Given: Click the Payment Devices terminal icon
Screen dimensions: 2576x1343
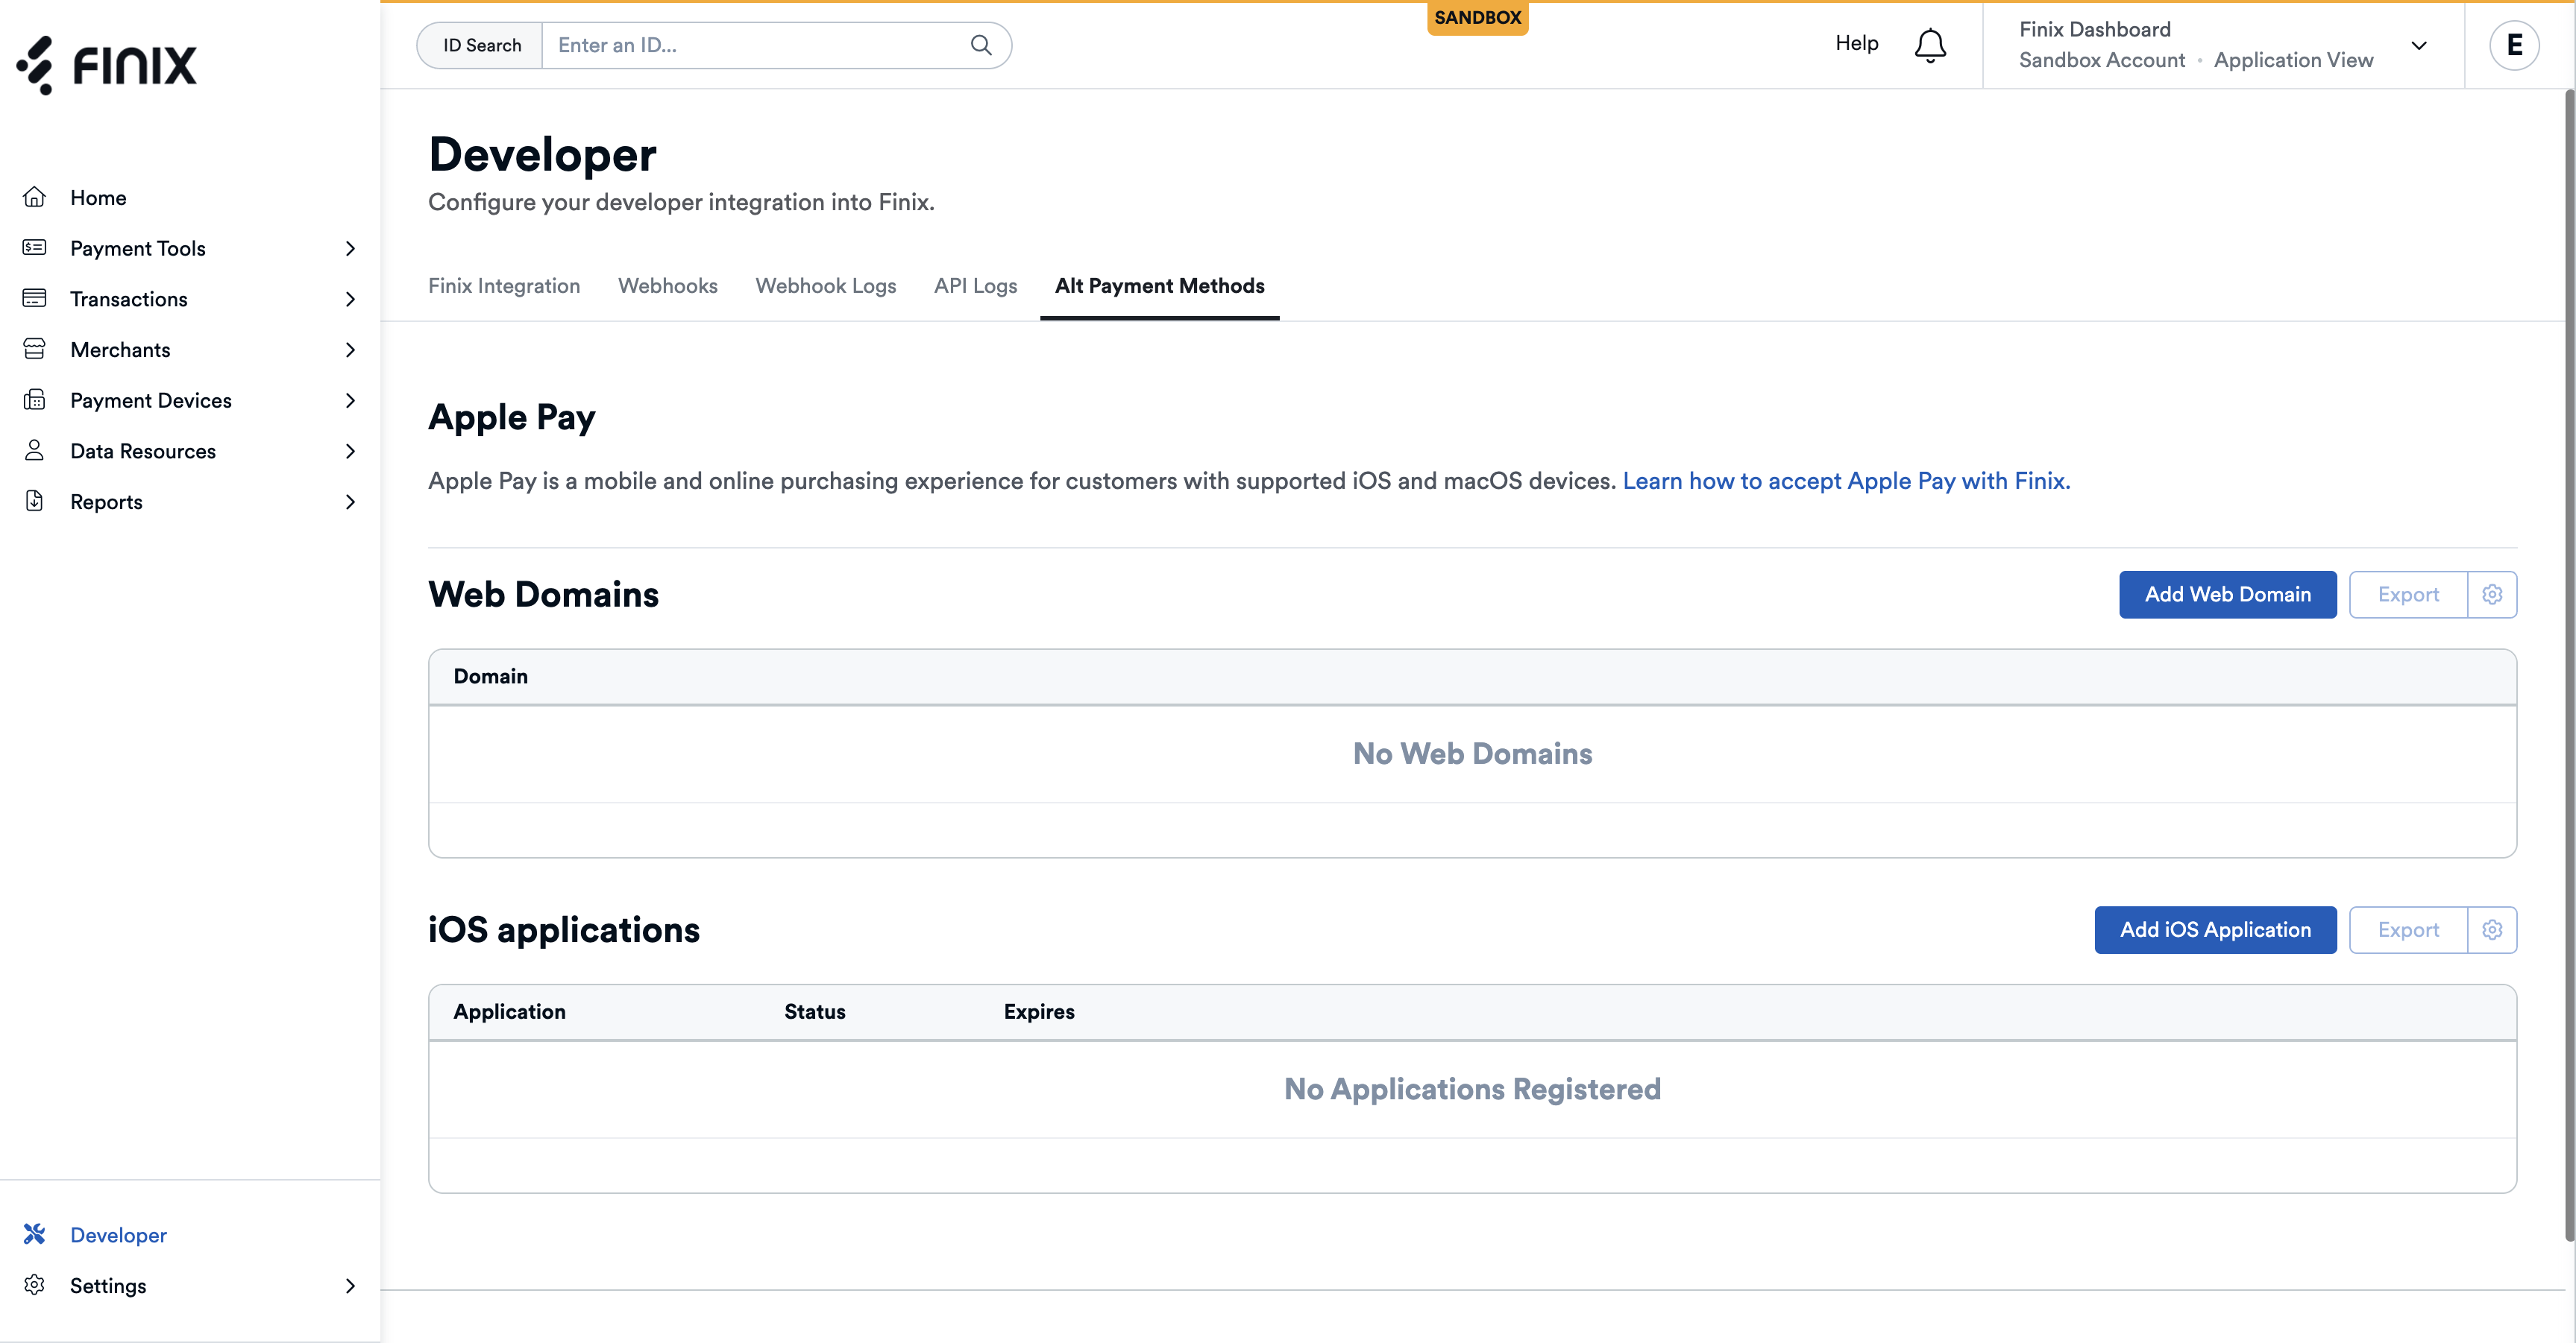Looking at the screenshot, I should point(35,399).
